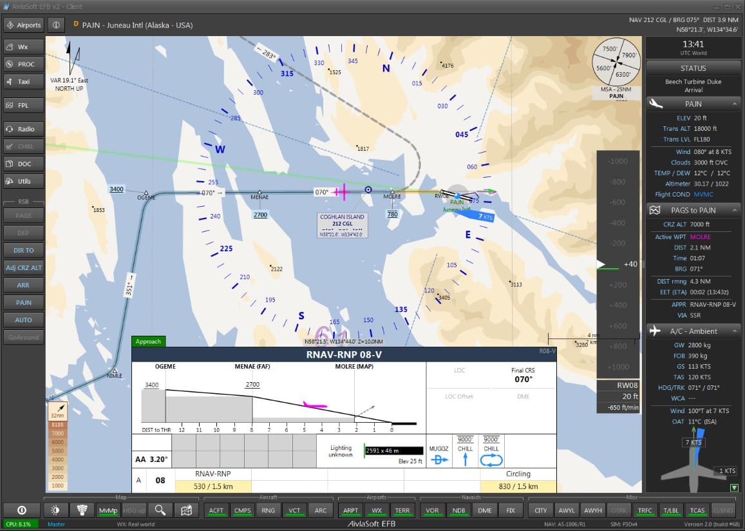Collapse the PAJN airport info panel

734,104
